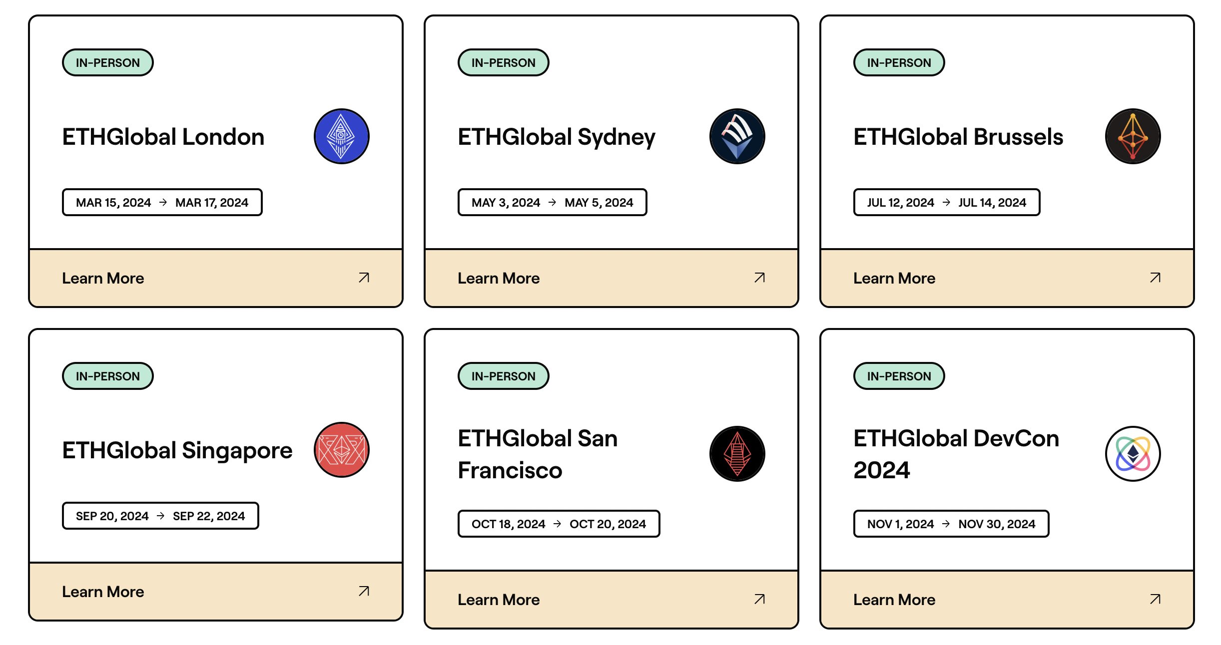Open Learn More for ETHGlobal Sydney
Image resolution: width=1221 pixels, height=645 pixels.
pyautogui.click(x=611, y=278)
